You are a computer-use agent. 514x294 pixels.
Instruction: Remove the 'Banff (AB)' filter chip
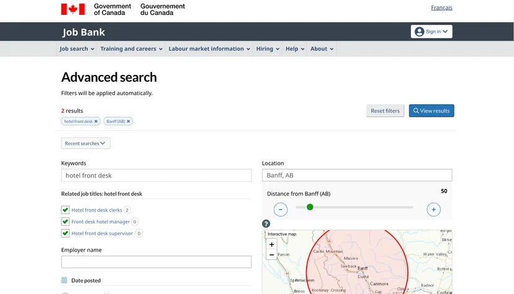[x=128, y=121]
